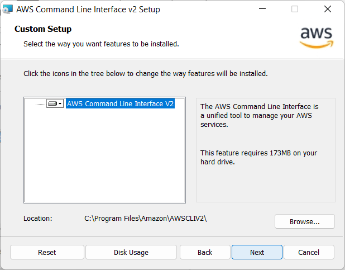Open the Disk Usage dialog
Image resolution: width=345 pixels, height=270 pixels.
point(131,252)
